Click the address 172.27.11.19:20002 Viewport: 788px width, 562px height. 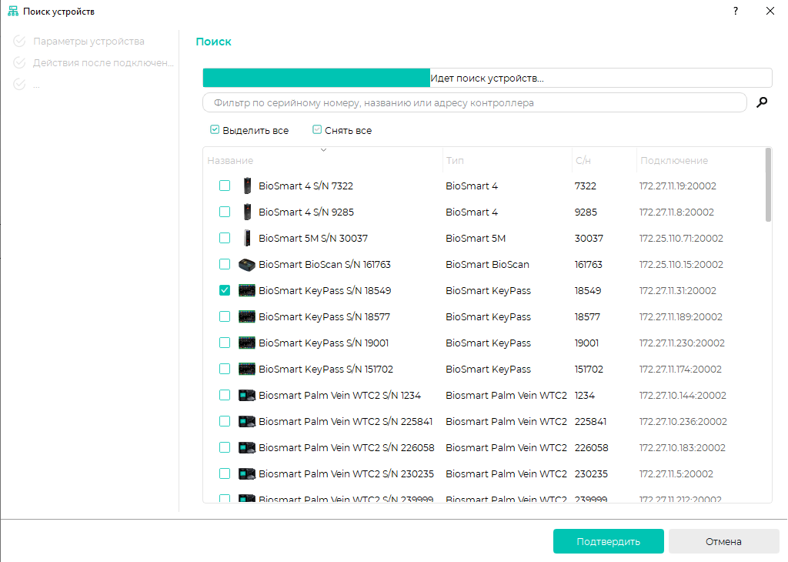[677, 186]
